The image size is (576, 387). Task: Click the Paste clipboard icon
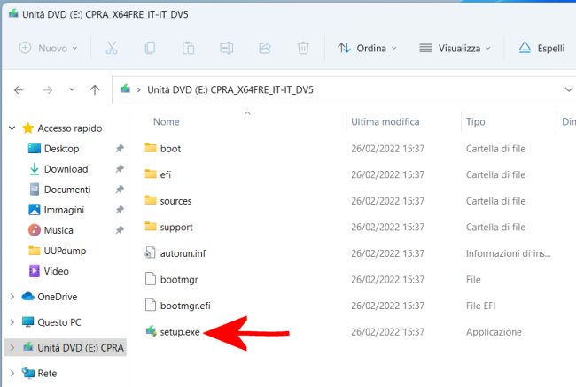(188, 48)
